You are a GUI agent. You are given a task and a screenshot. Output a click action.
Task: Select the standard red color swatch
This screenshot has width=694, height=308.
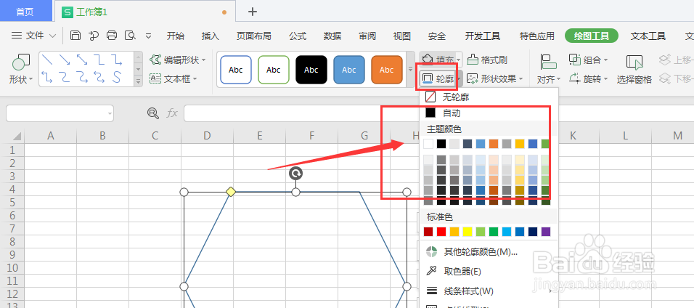tap(441, 231)
